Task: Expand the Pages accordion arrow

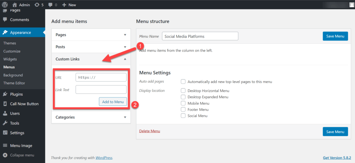Action: (125, 35)
